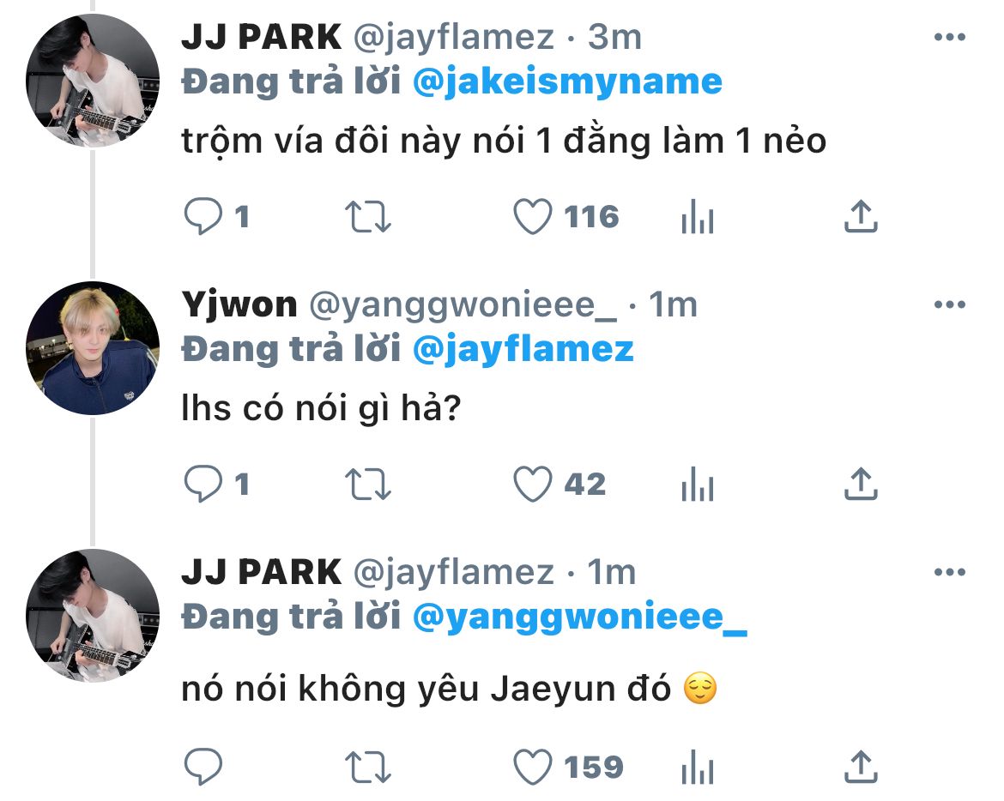Share the 159-likes tweet

(x=861, y=767)
